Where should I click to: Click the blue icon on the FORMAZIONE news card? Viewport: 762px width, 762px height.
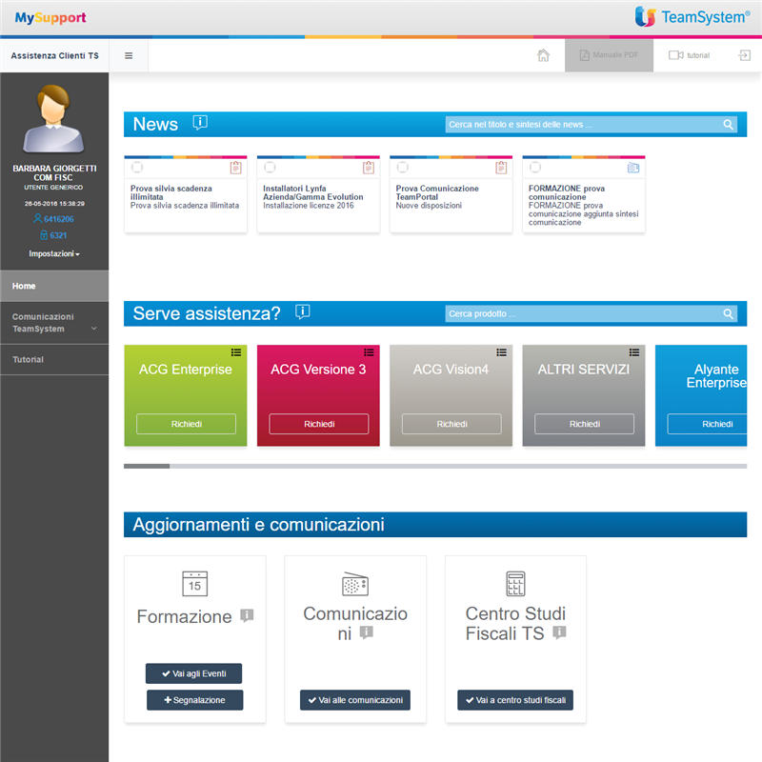coord(633,168)
